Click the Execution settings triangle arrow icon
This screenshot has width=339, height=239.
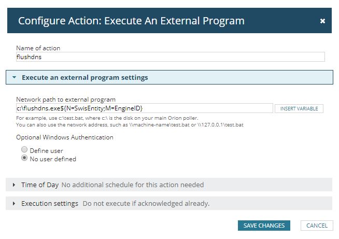tap(14, 204)
